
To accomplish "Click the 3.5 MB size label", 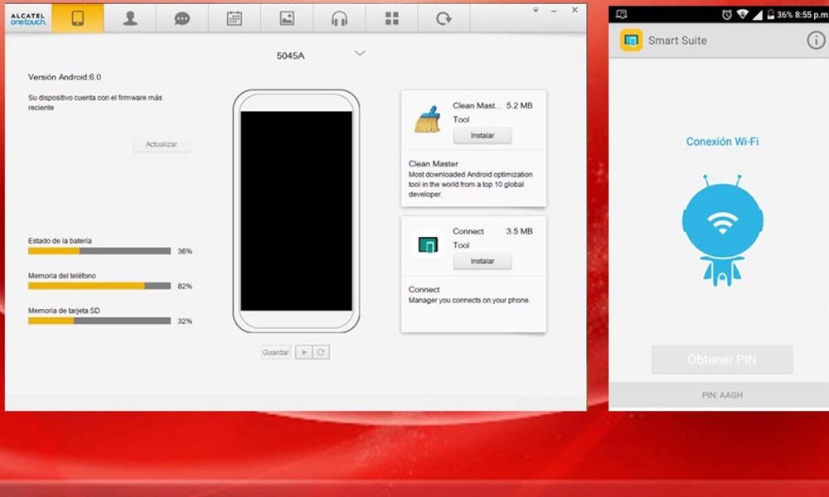I will tap(519, 231).
